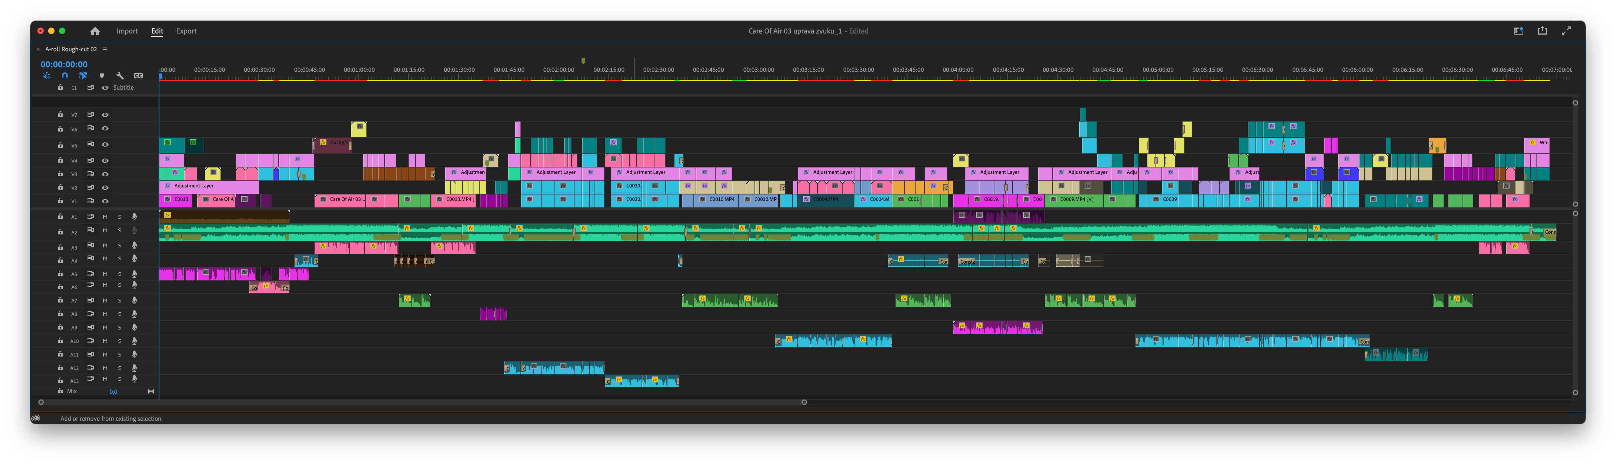Close the A-roll Rough-cut 02 sequence tab
The width and height of the screenshot is (1616, 464).
point(38,49)
